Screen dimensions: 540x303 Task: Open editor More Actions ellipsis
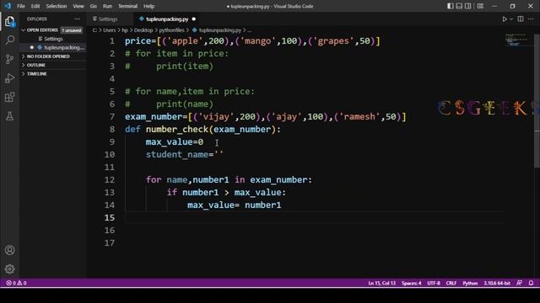[x=531, y=19]
